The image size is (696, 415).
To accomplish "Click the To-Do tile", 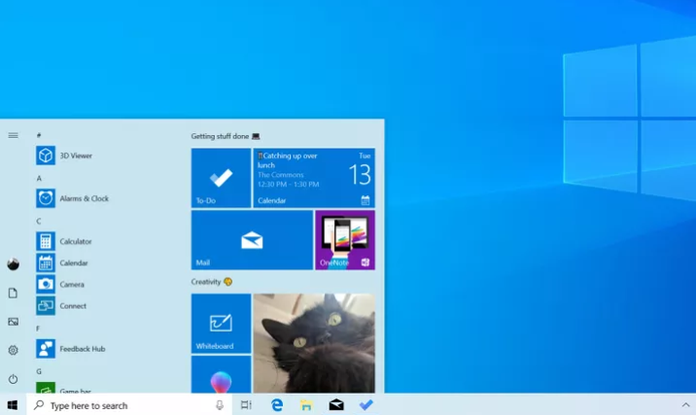I will tap(221, 178).
